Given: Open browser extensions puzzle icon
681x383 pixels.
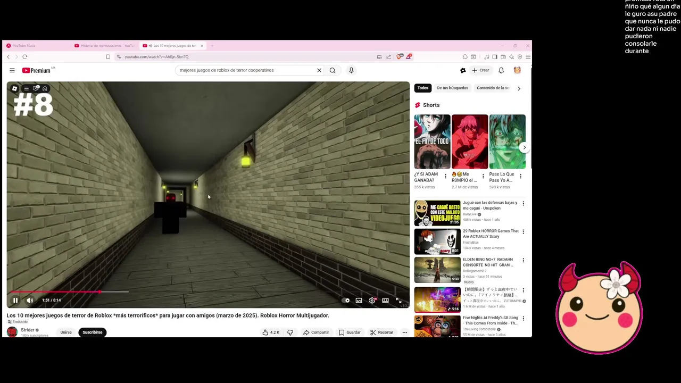Looking at the screenshot, I should 465,57.
